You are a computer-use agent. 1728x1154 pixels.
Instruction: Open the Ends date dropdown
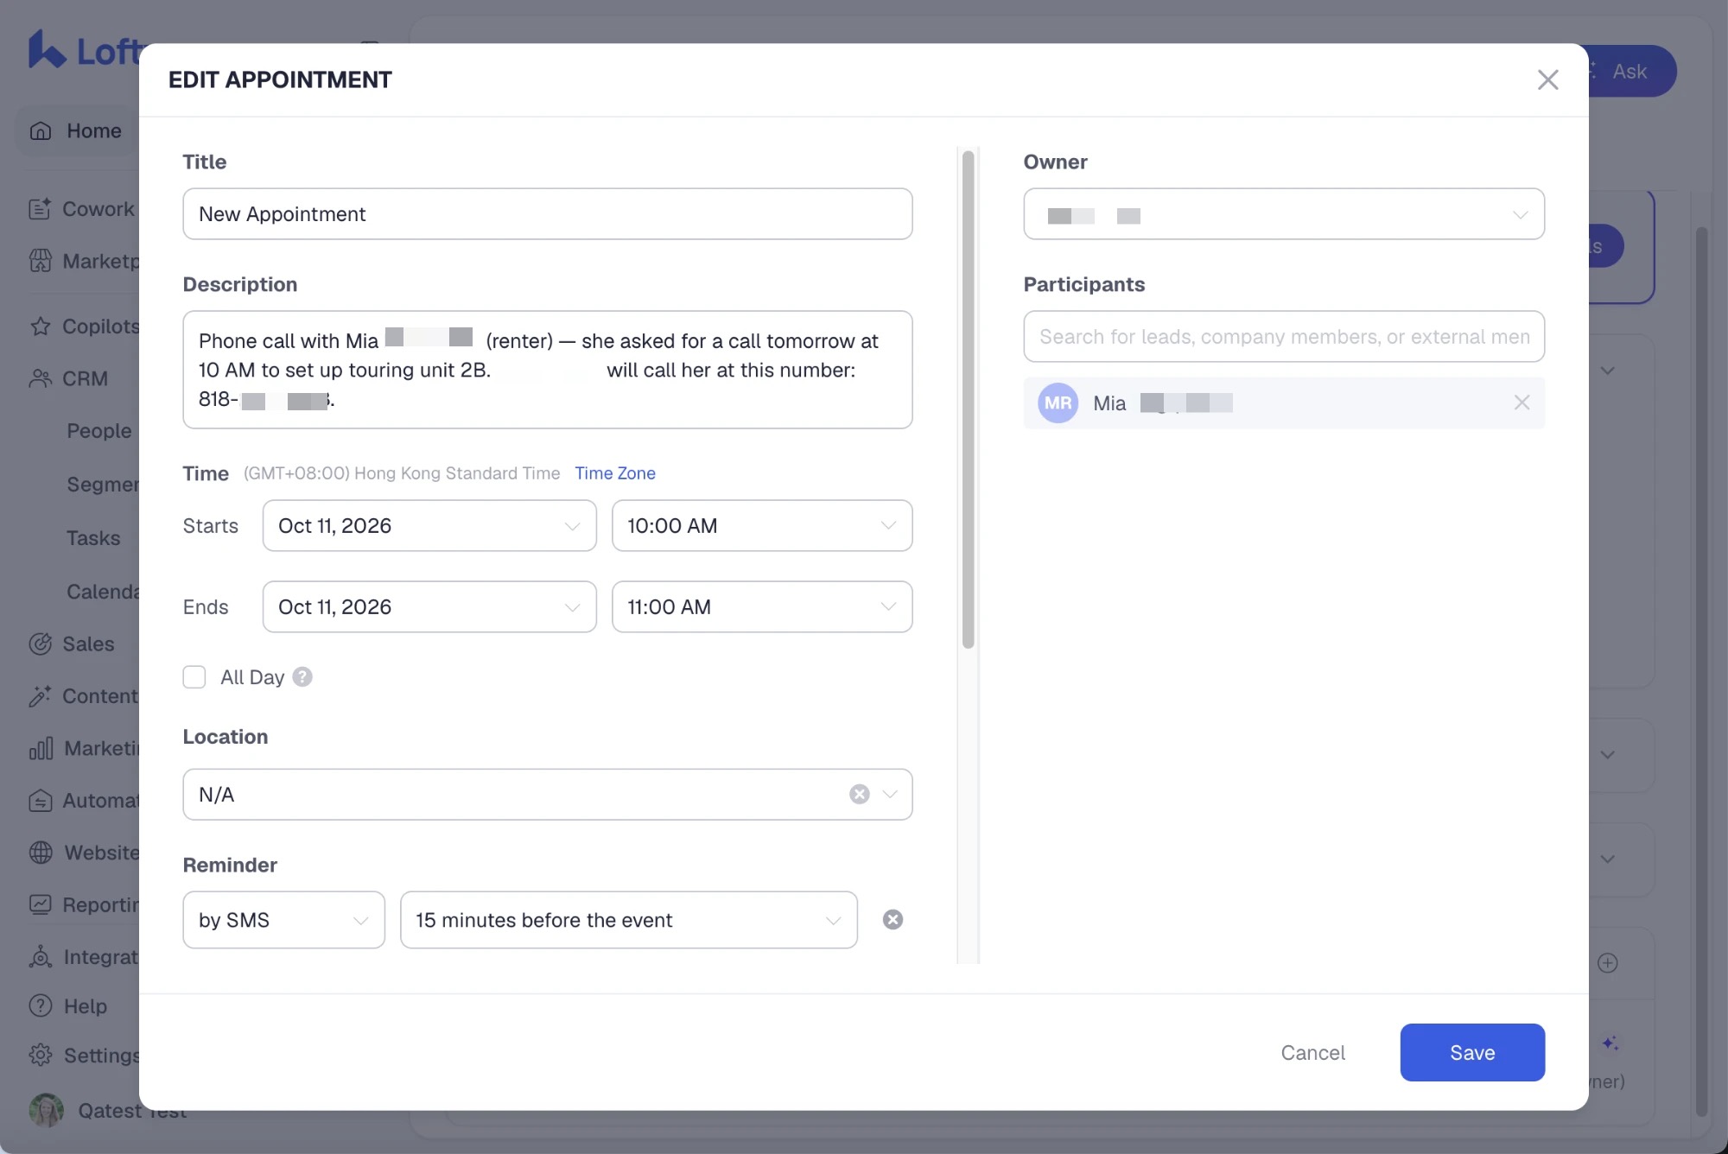[x=429, y=607]
